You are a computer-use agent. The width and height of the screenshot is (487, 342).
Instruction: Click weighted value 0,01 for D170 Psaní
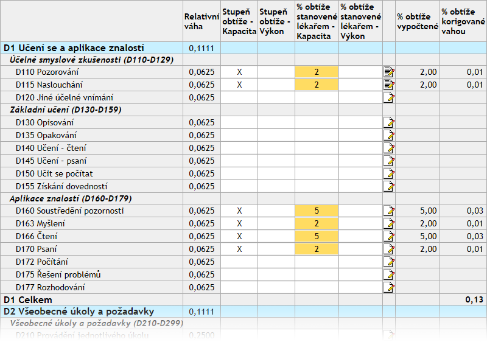475,249
